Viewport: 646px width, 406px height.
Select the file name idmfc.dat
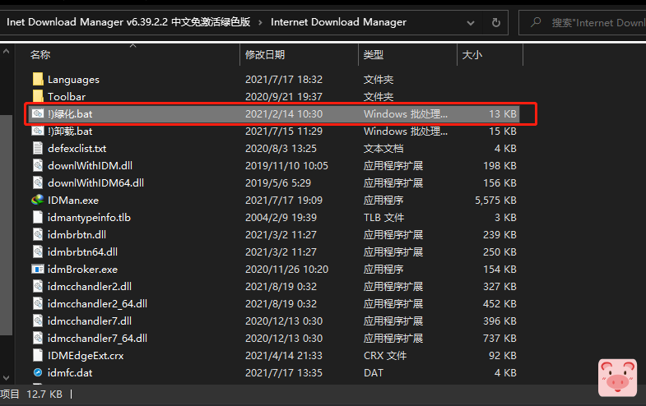coord(70,373)
